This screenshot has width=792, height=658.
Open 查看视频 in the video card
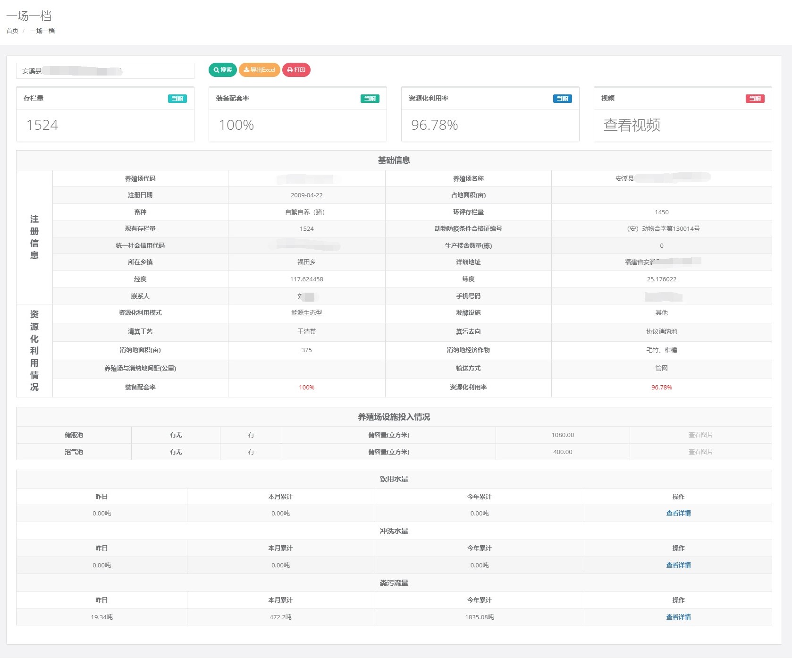[632, 125]
